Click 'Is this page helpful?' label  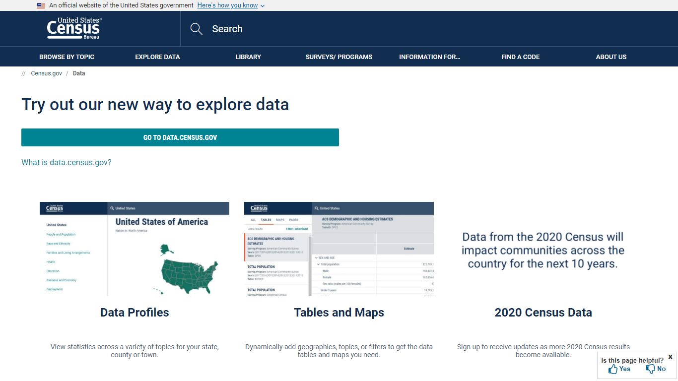[x=632, y=361]
